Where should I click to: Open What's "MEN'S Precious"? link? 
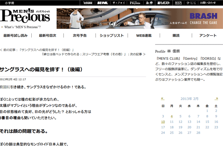22,27
